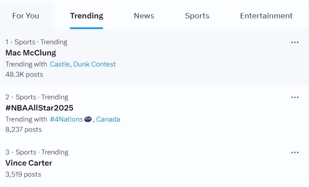Open the Vince Carter trending topic
The height and width of the screenshot is (187, 309).
(29, 163)
